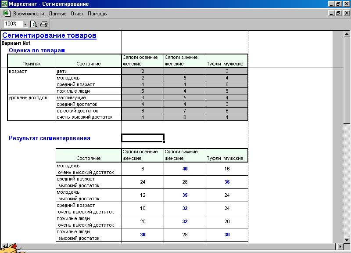Select the empty highlighted cell beside Результат сегментирования

click(x=143, y=138)
